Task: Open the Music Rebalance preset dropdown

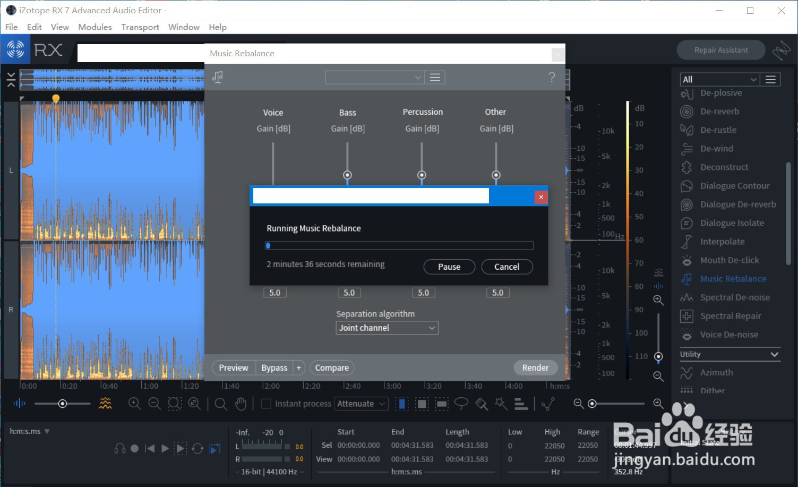Action: (374, 78)
